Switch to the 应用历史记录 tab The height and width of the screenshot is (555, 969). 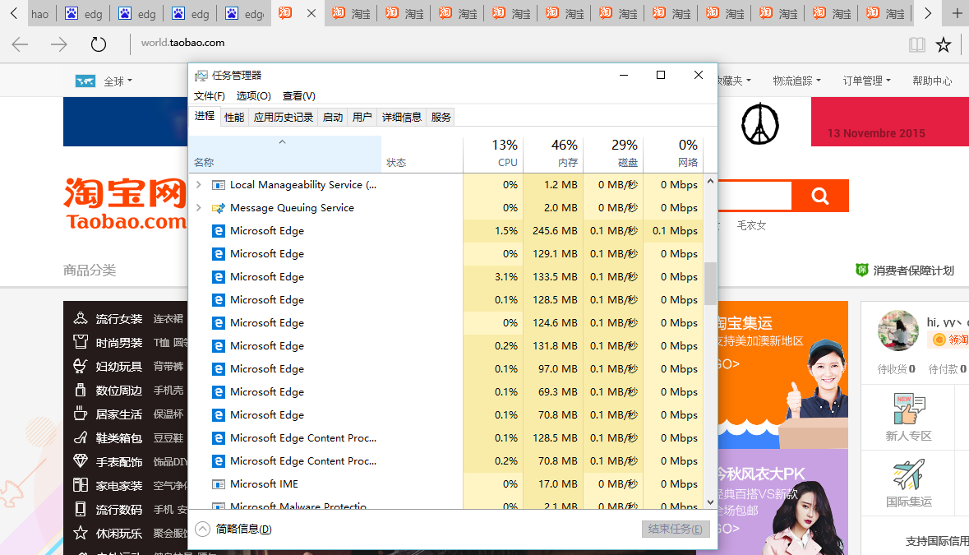[x=284, y=118]
